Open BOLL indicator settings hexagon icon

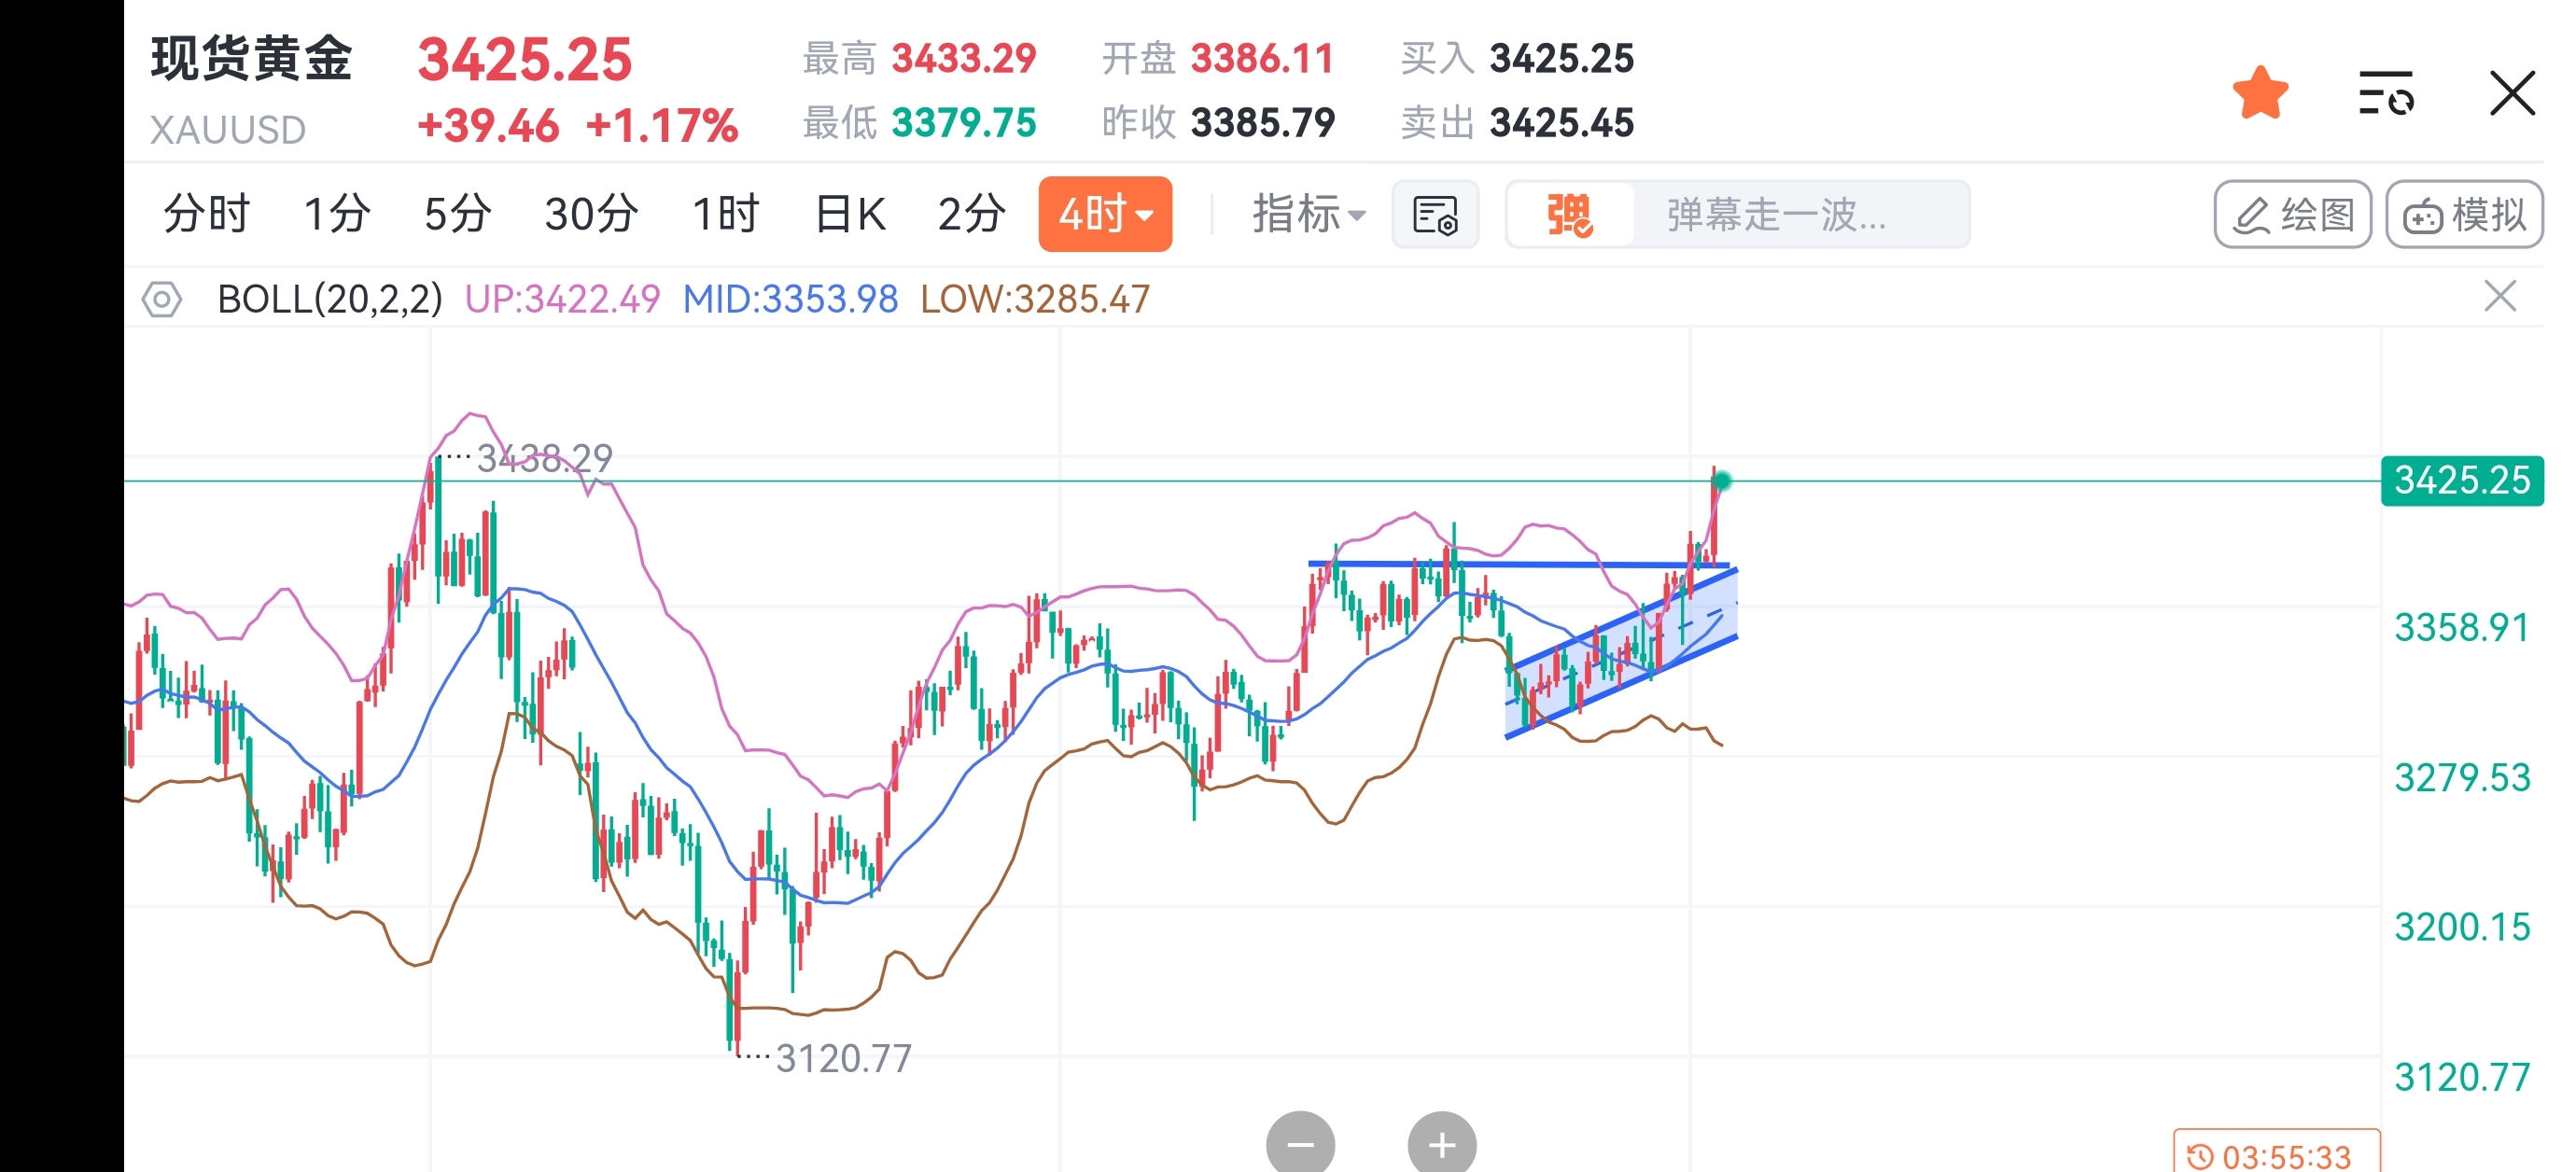click(x=162, y=299)
